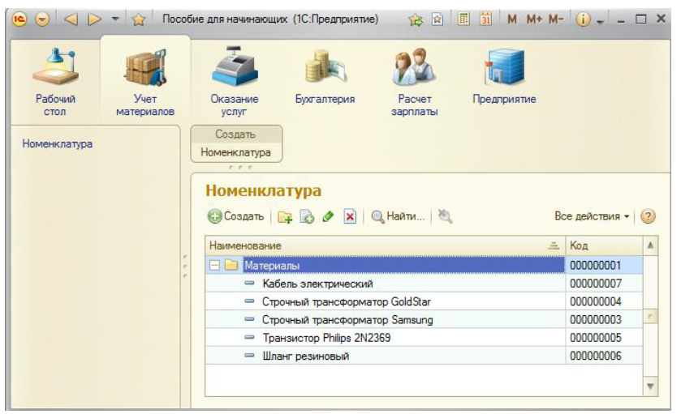
Task: Switch to Оказание услуг section
Action: 235,83
